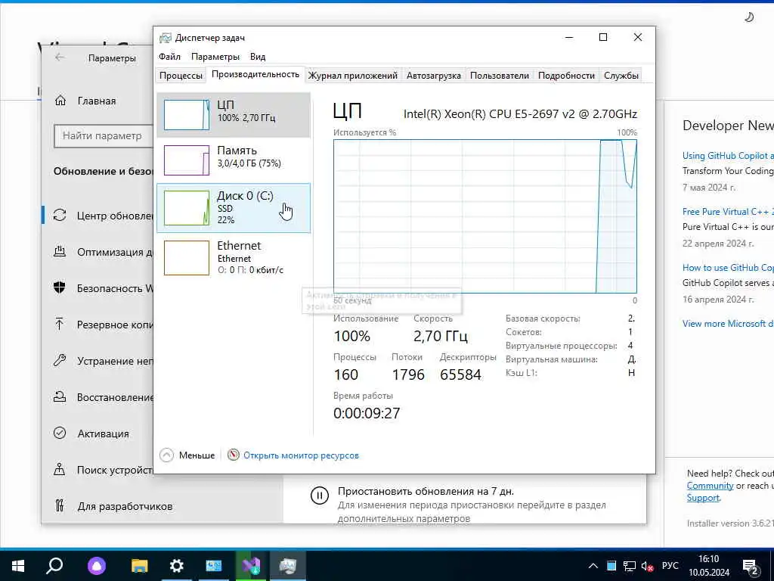Switch to the Производительность tab
This screenshot has height=581, width=774.
tap(255, 74)
